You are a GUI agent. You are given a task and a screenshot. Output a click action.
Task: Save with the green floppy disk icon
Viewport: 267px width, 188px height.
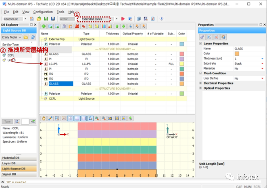(x=46, y=19)
